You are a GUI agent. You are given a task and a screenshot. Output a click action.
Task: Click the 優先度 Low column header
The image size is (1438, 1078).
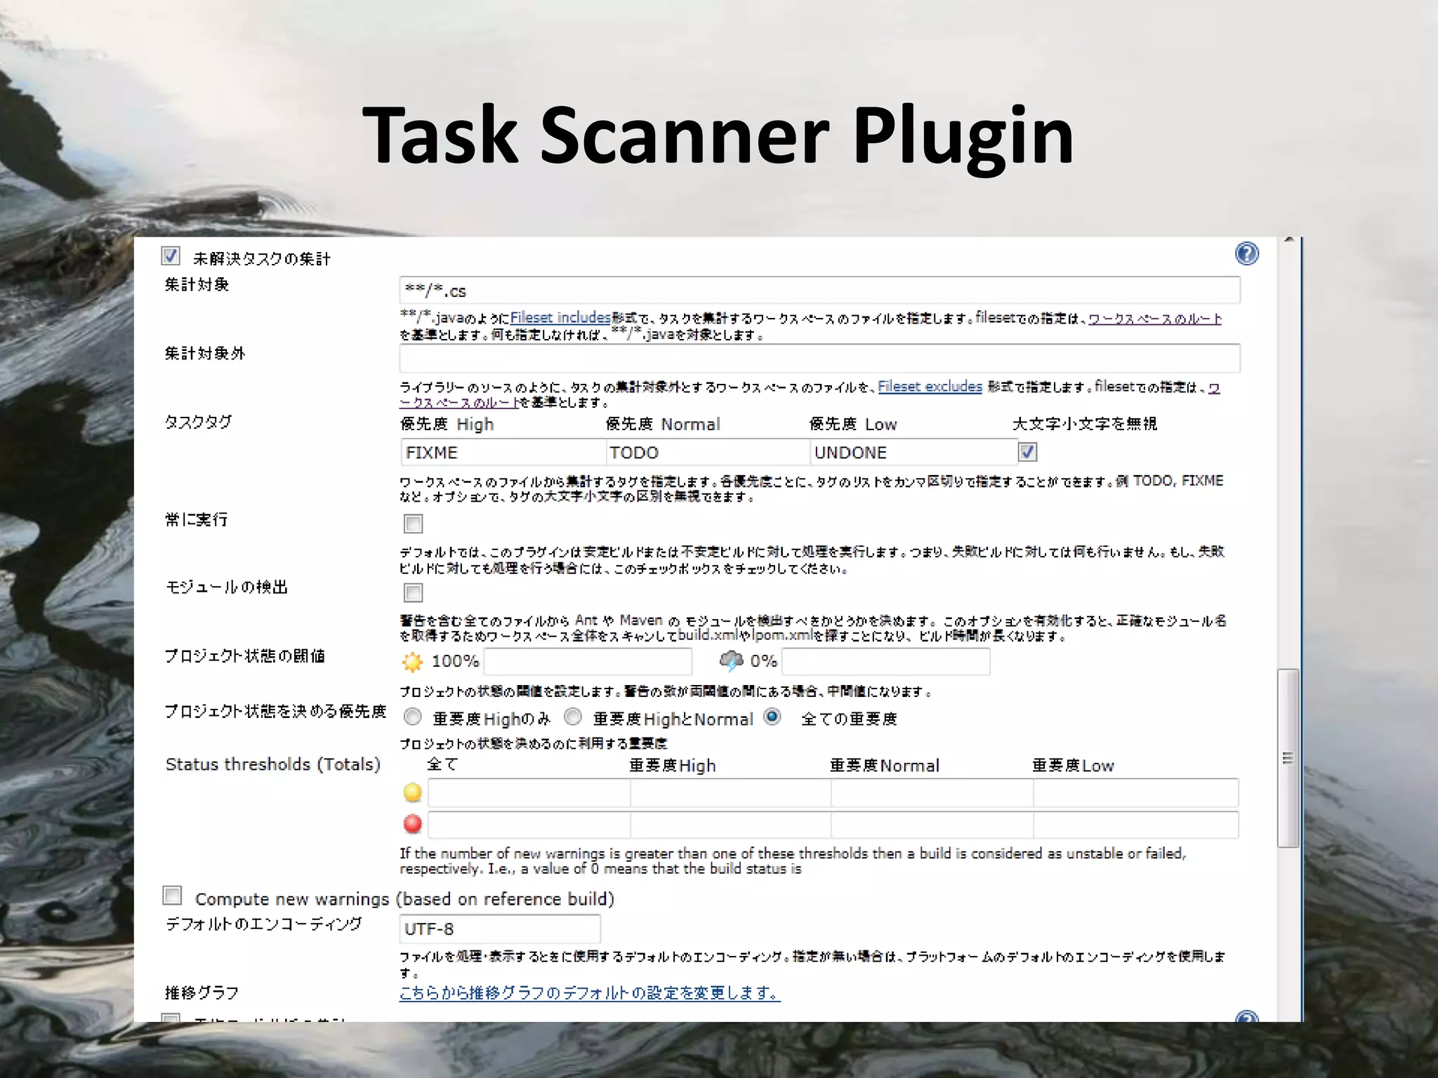tap(854, 424)
